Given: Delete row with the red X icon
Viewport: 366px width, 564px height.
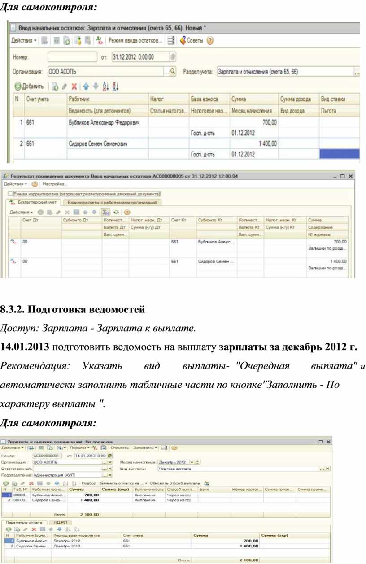Looking at the screenshot, I should [x=74, y=86].
